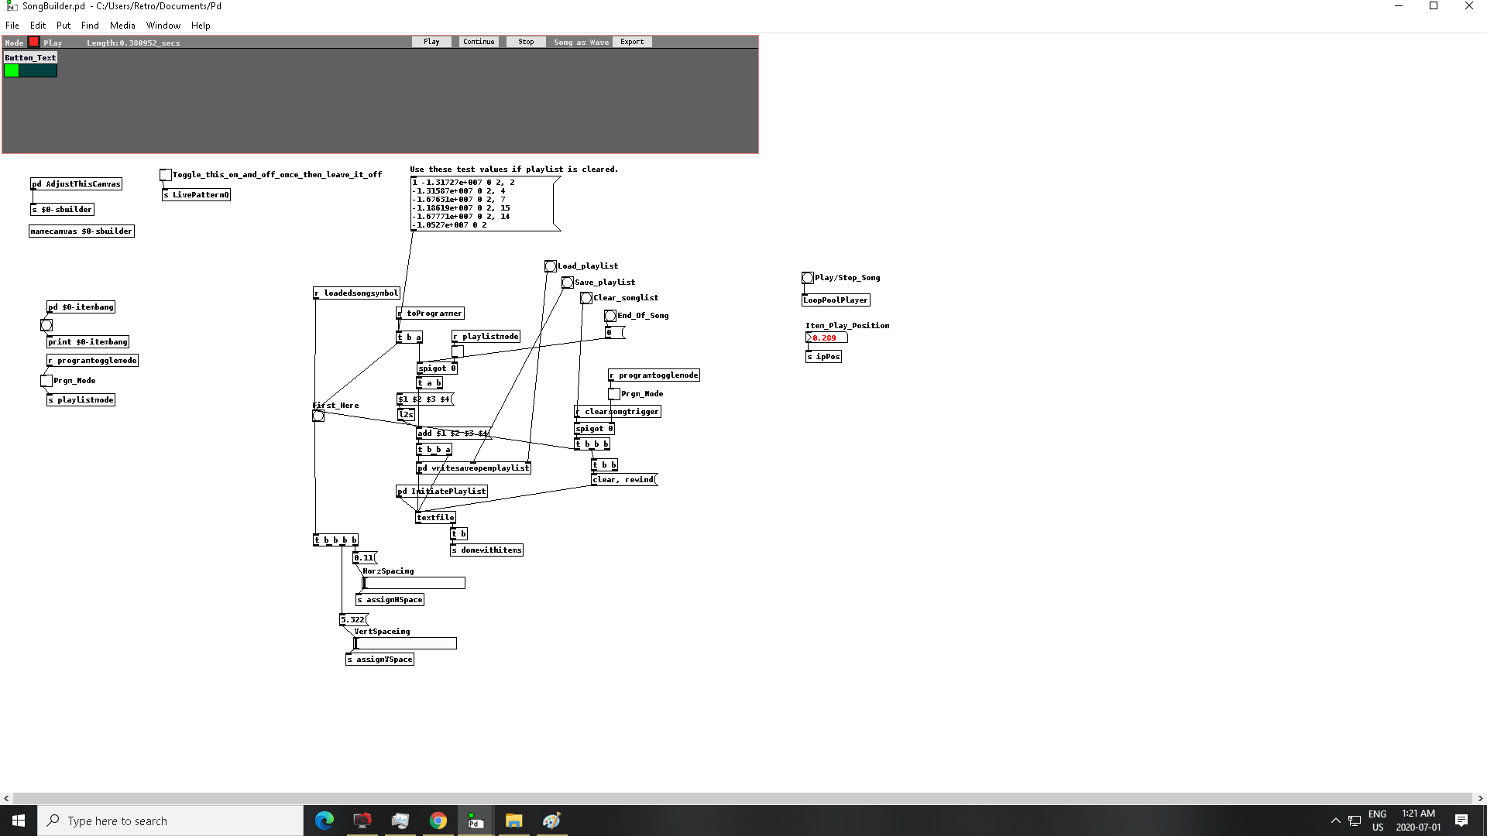Open Chrome from the taskbar
1487x836 pixels.
point(438,821)
